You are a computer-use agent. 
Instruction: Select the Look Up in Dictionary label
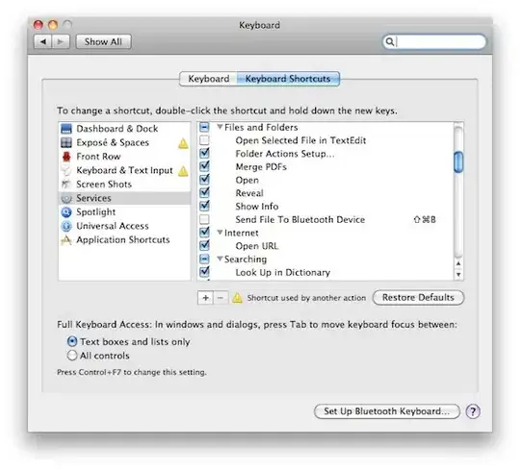click(283, 273)
